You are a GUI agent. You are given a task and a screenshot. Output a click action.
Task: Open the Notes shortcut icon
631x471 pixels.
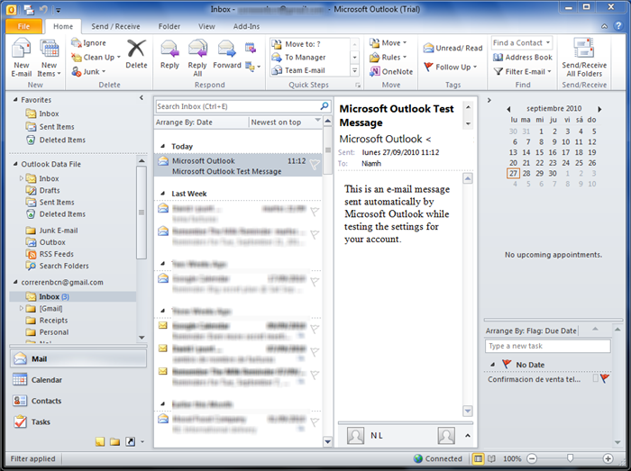click(100, 441)
